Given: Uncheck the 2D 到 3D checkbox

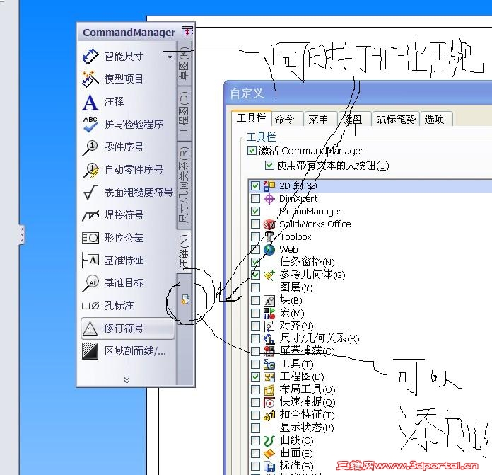Looking at the screenshot, I should coord(255,186).
